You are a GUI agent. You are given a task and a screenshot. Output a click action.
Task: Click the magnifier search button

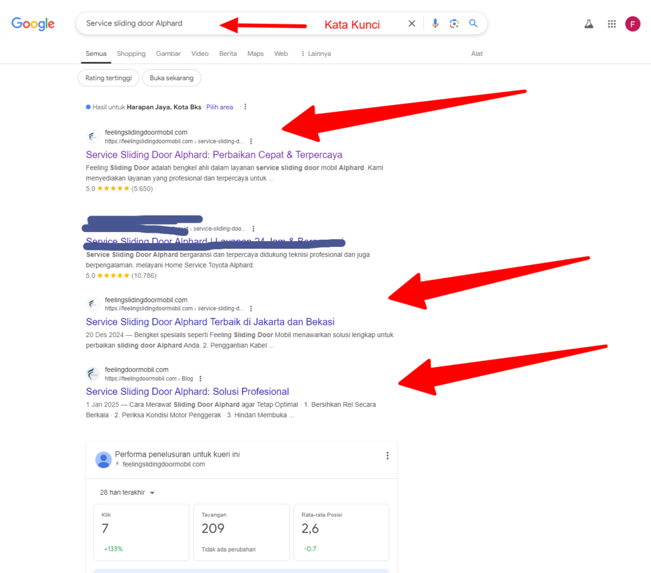pyautogui.click(x=473, y=24)
